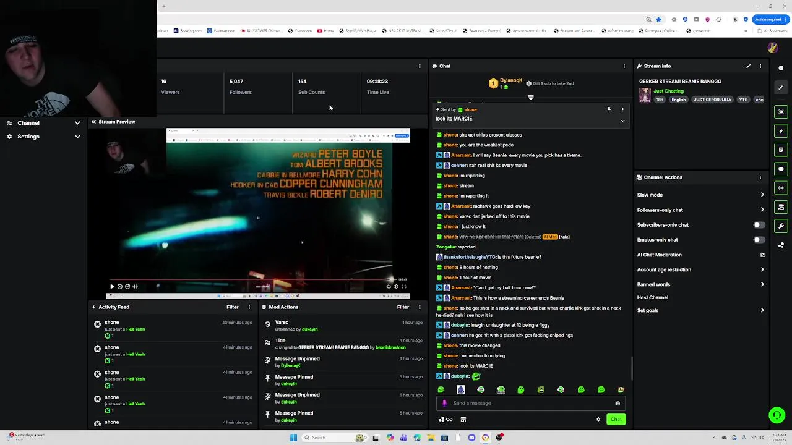Click the pencil edit icon in right sidebar
792x445 pixels.
click(x=781, y=87)
